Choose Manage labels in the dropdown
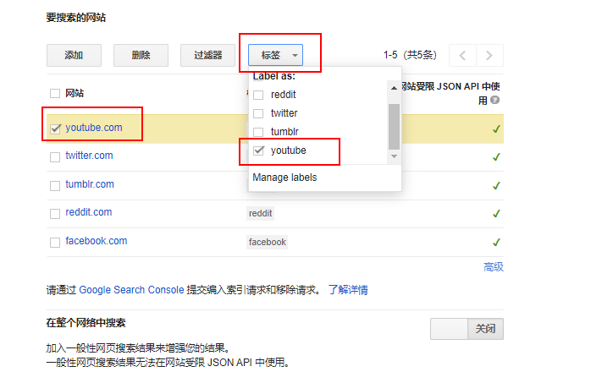The height and width of the screenshot is (383, 591). (x=284, y=178)
